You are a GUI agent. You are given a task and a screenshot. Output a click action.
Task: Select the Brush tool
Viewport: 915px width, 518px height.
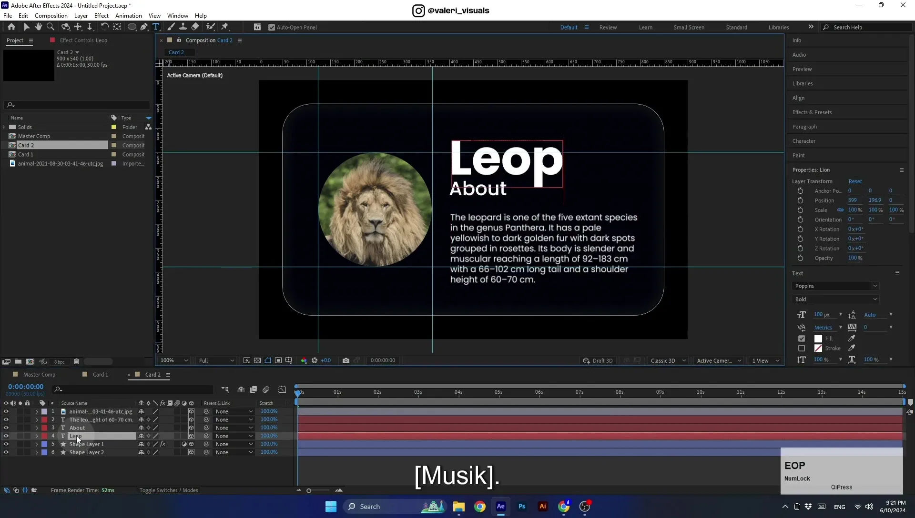pos(171,27)
